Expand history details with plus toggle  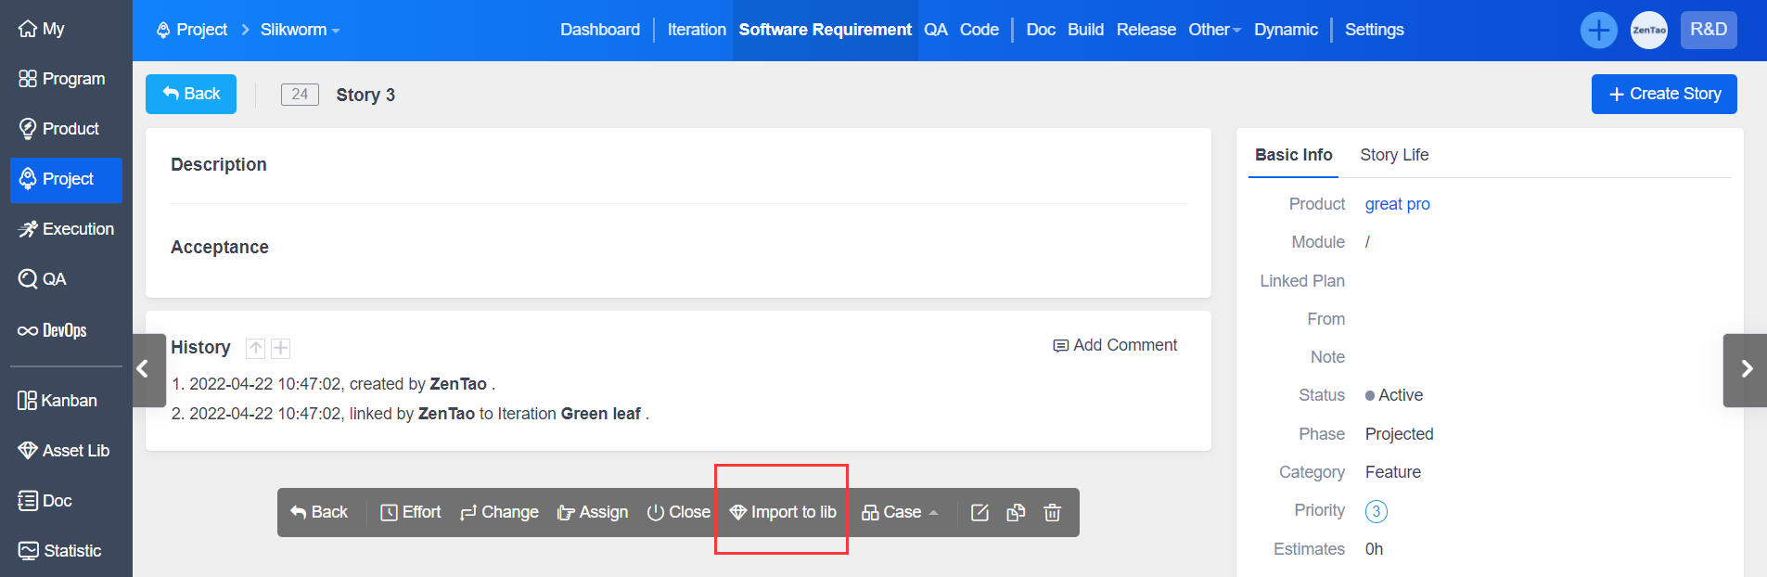pyautogui.click(x=281, y=349)
